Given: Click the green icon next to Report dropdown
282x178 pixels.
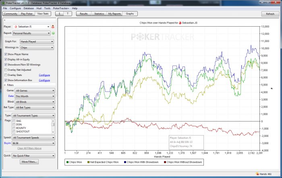Looking at the screenshot, I should [x=53, y=33].
